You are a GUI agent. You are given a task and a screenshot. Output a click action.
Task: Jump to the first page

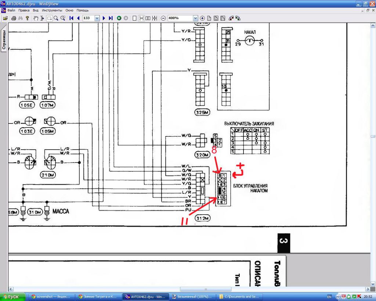pyautogui.click(x=71, y=18)
